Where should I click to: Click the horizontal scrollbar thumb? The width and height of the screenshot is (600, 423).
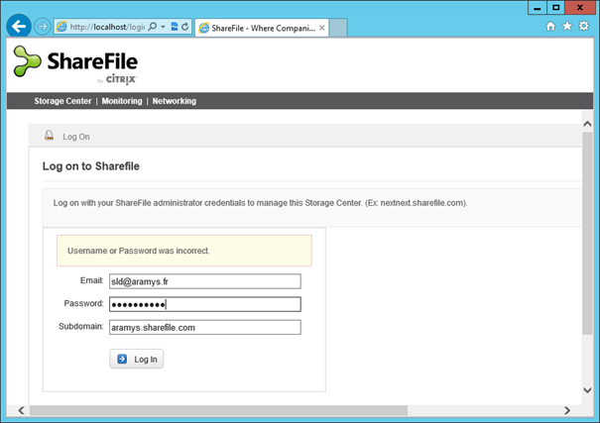pyautogui.click(x=218, y=410)
